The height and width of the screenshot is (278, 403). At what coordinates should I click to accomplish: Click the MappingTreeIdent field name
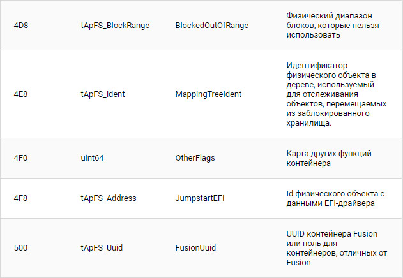[208, 94]
